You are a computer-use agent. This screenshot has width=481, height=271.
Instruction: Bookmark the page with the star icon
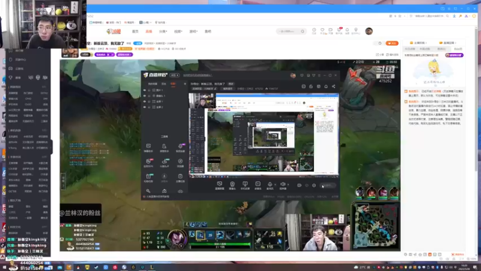(400, 16)
